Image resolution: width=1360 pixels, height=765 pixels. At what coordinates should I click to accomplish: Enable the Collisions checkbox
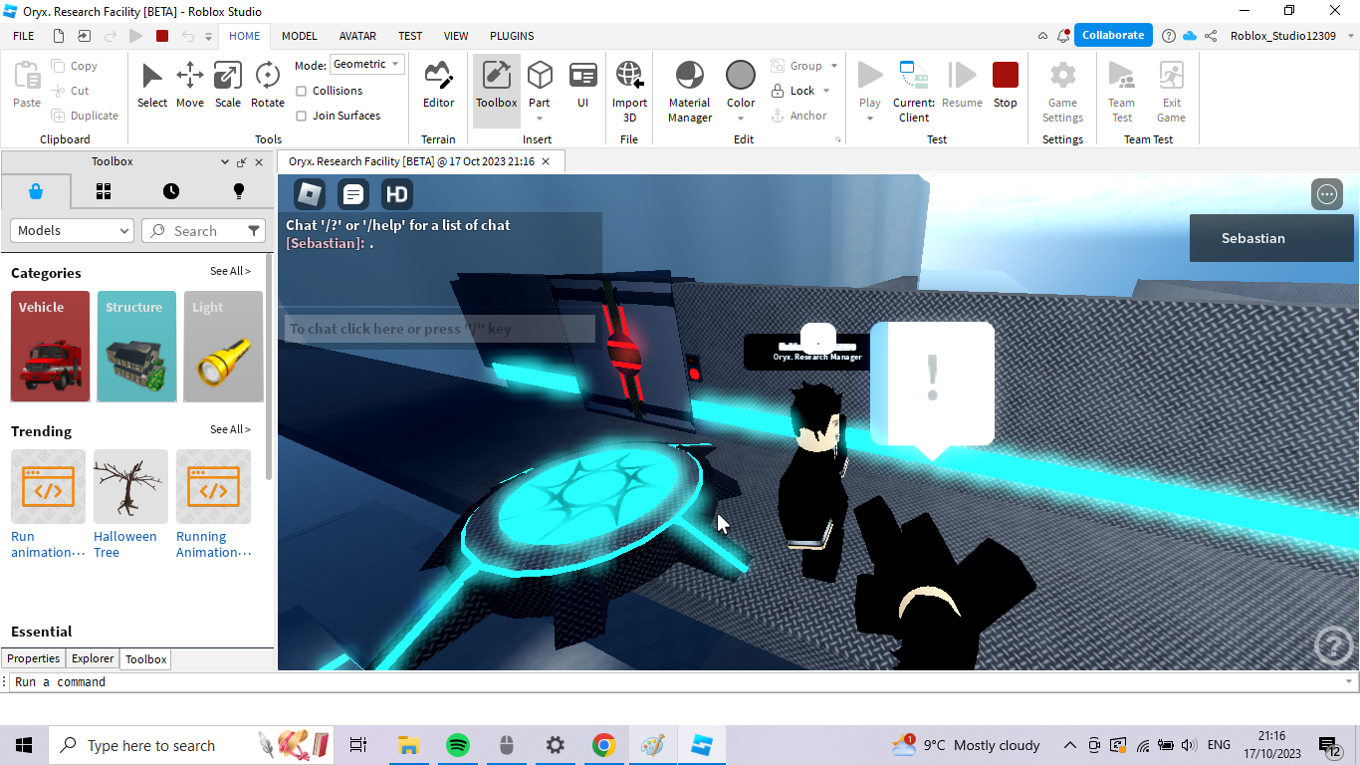(x=302, y=91)
